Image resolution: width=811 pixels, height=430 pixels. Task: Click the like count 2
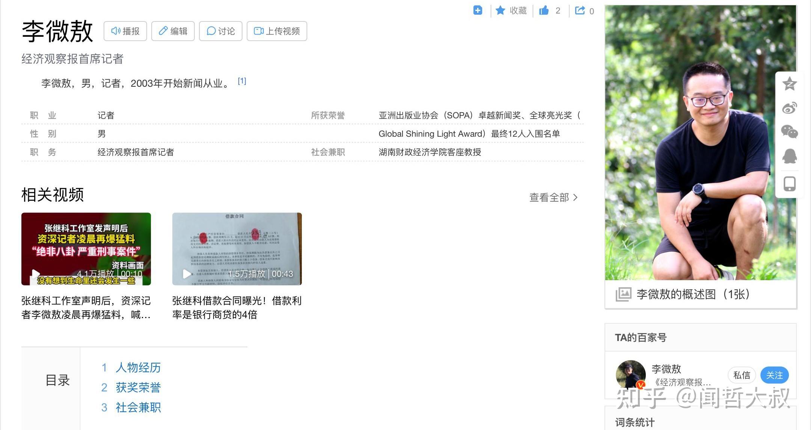[558, 11]
